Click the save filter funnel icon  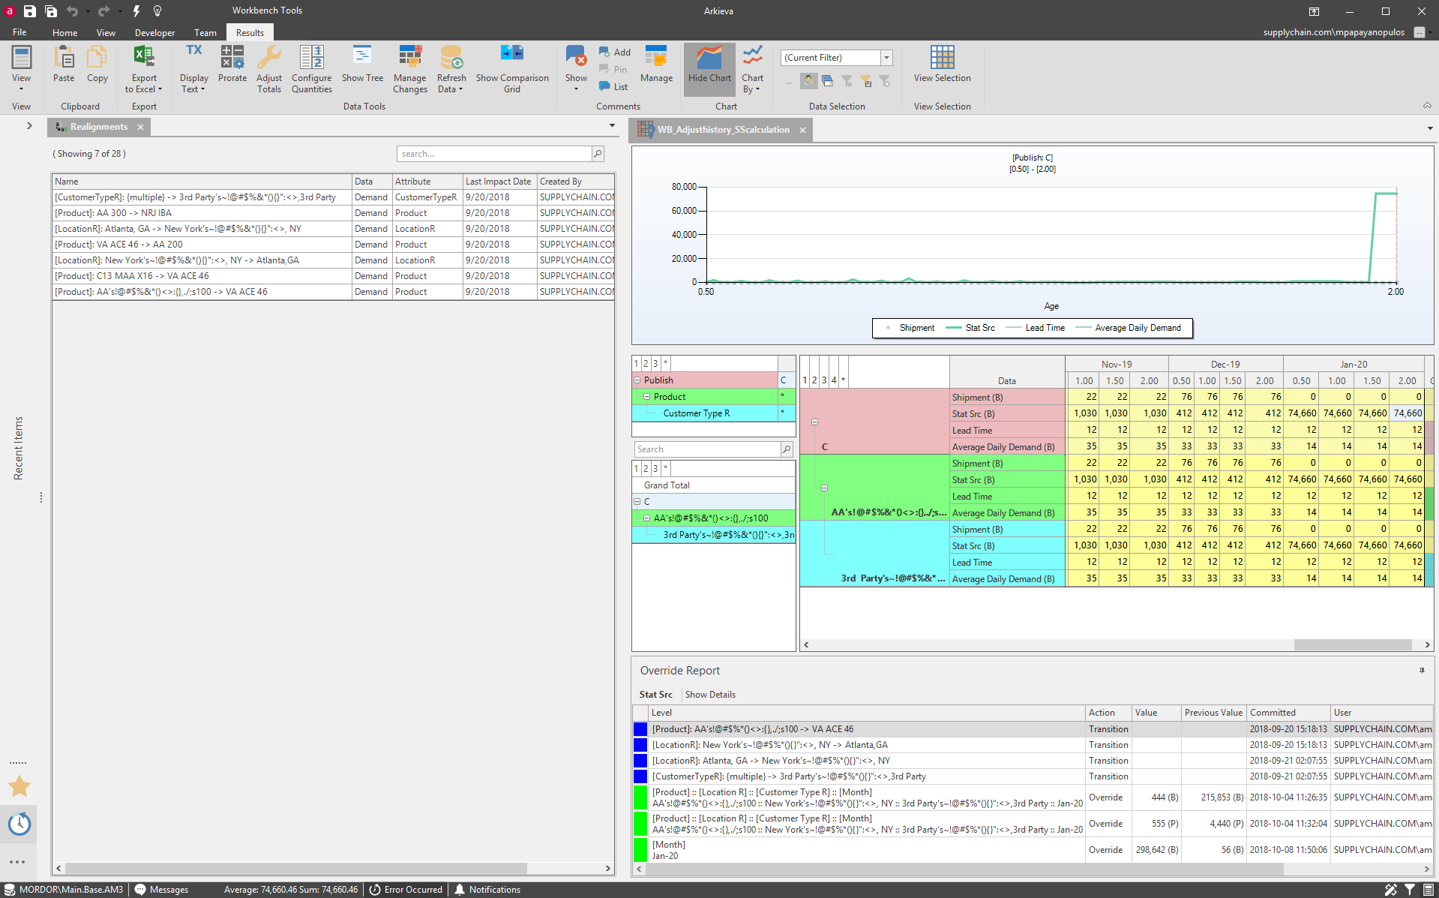coord(866,80)
